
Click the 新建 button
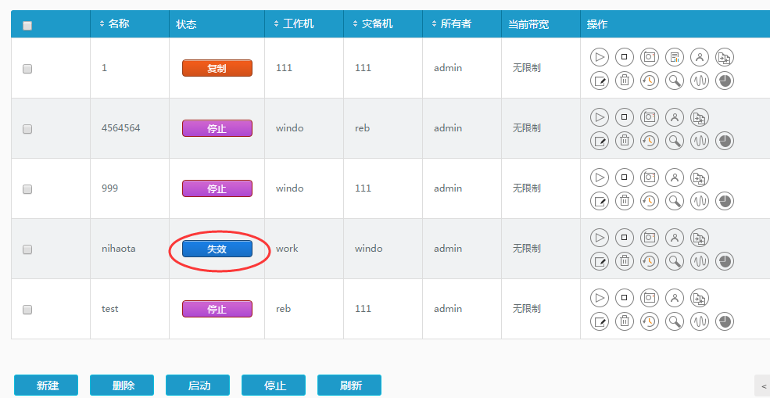coord(46,385)
